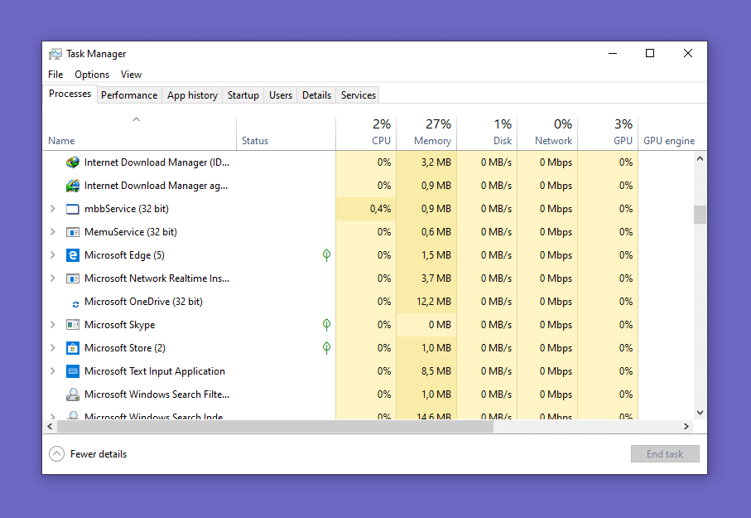Click the green leaf suspended icon for Microsoft Store
This screenshot has width=751, height=518.
(326, 348)
